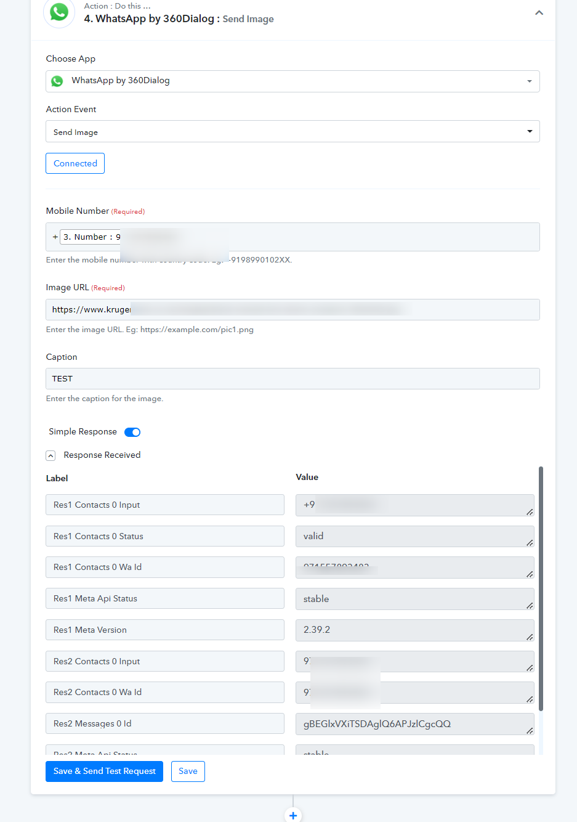This screenshot has width=577, height=822.
Task: Click the Connected button
Action: point(75,163)
